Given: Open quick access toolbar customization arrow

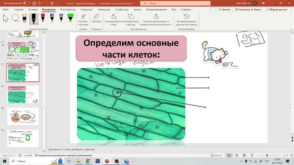Looking at the screenshot, I should [57, 3].
